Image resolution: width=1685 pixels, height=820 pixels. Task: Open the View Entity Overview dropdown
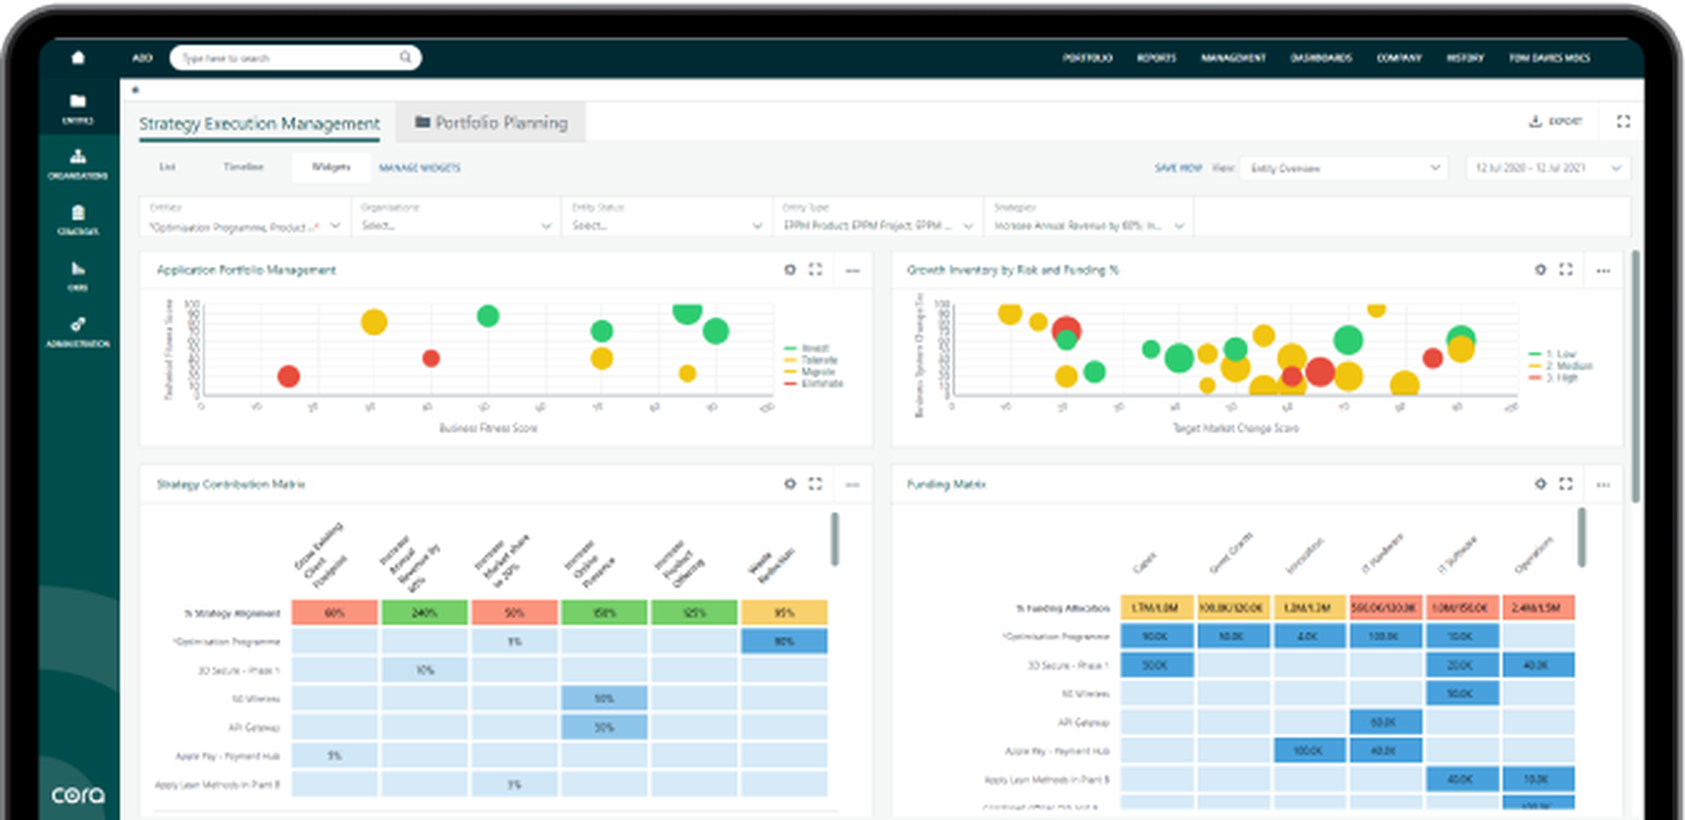1344,168
